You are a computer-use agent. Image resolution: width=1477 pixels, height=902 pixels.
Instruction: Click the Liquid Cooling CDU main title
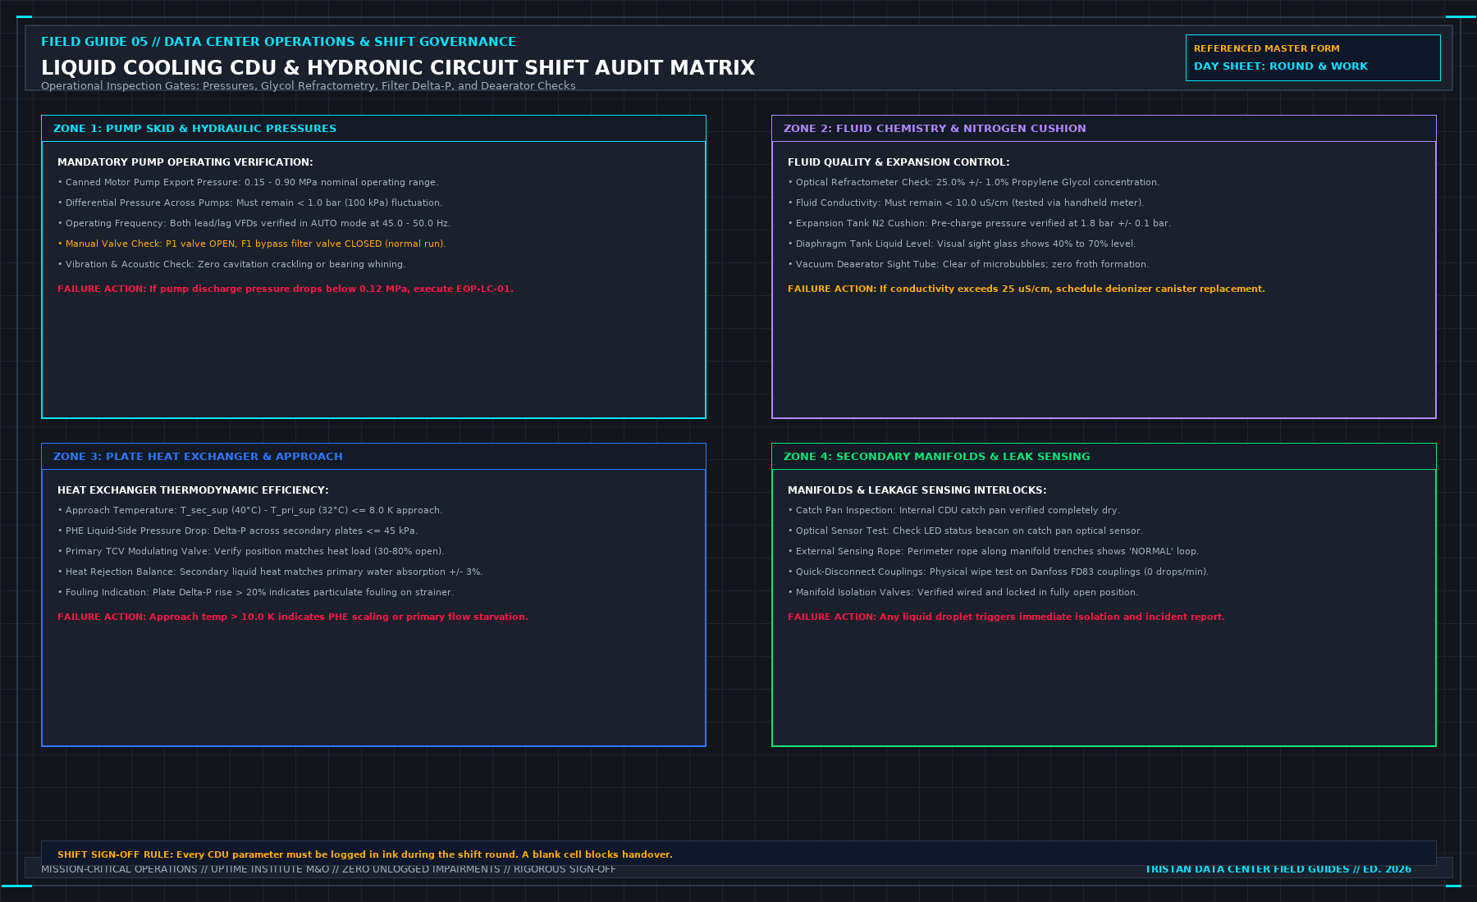point(398,68)
